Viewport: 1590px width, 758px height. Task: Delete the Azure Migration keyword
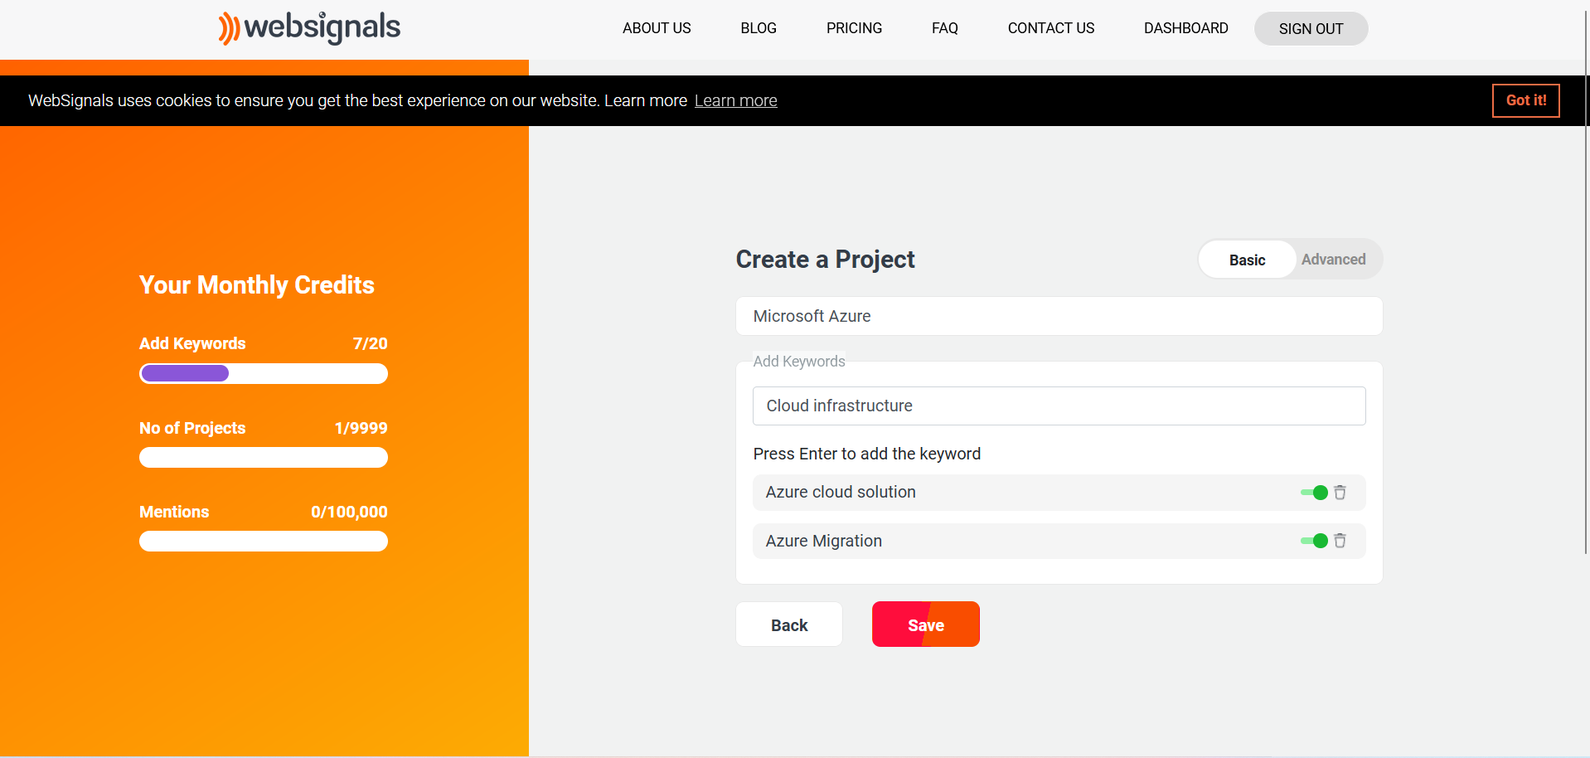(1340, 541)
